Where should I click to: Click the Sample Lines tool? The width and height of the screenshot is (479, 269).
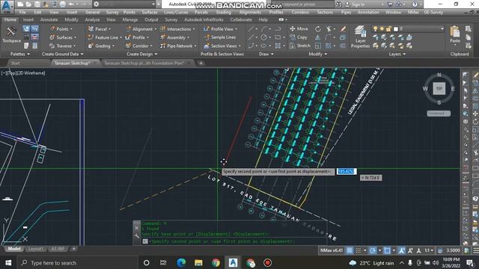(x=220, y=37)
